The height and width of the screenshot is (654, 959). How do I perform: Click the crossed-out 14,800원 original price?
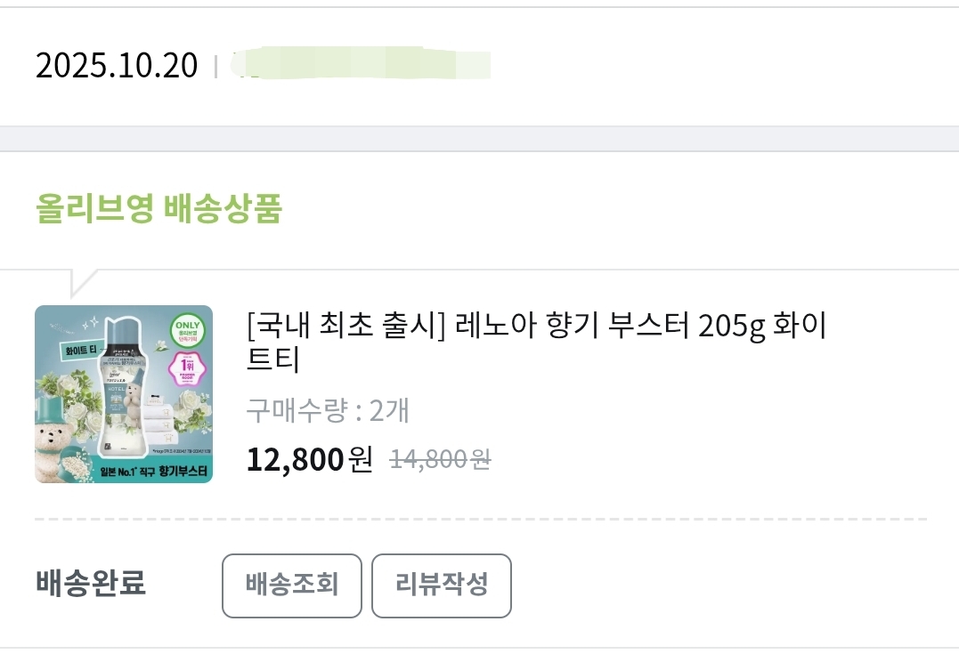pos(441,459)
